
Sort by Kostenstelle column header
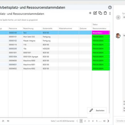(50, 28)
